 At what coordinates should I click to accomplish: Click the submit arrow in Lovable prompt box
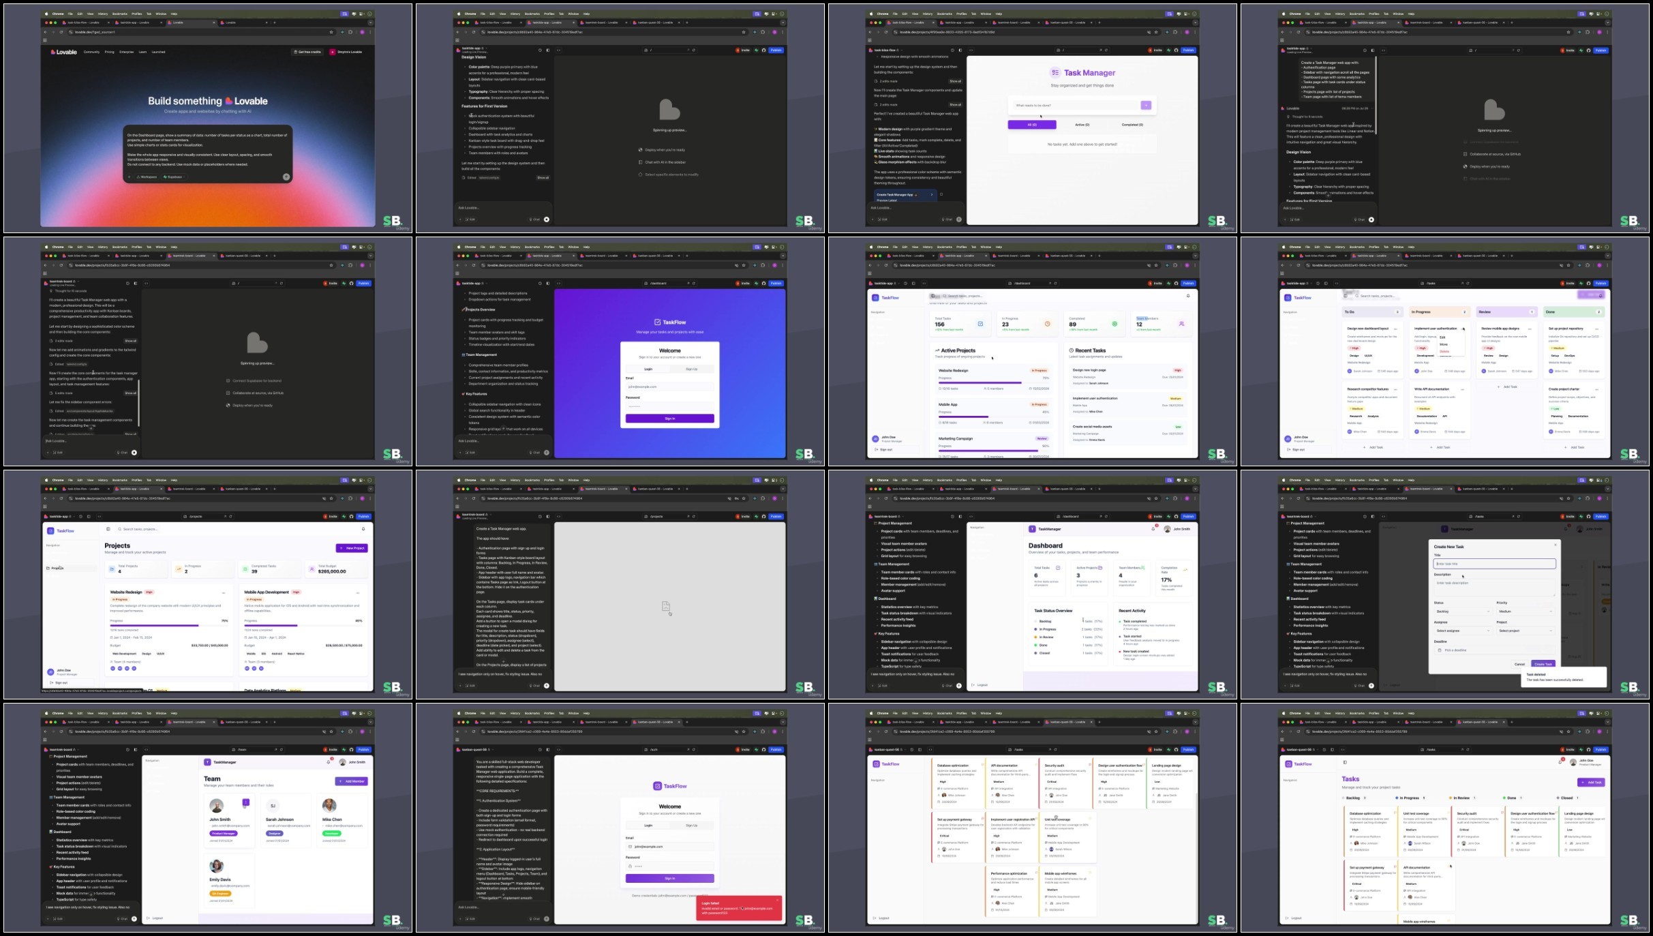pos(286,177)
